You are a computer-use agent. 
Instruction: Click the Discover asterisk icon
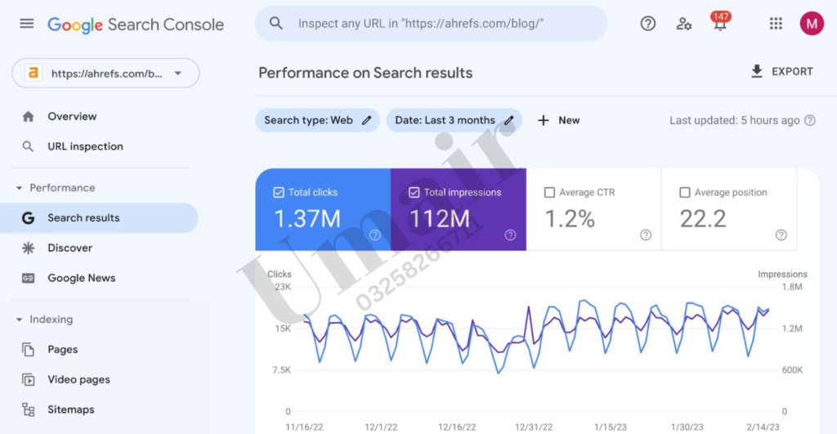[x=29, y=248]
